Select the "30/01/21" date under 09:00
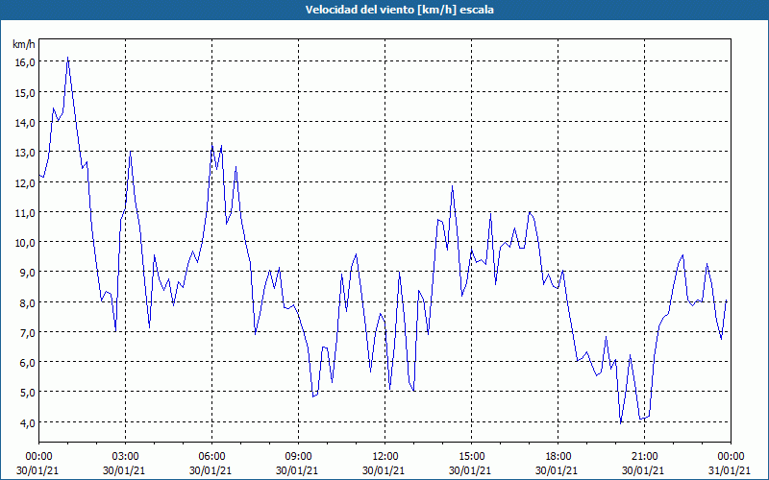This screenshot has height=480, width=769. (x=297, y=470)
